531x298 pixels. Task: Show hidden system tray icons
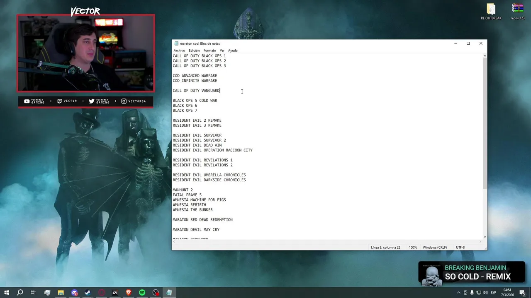click(458, 293)
